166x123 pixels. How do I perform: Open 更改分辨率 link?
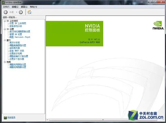(15, 43)
